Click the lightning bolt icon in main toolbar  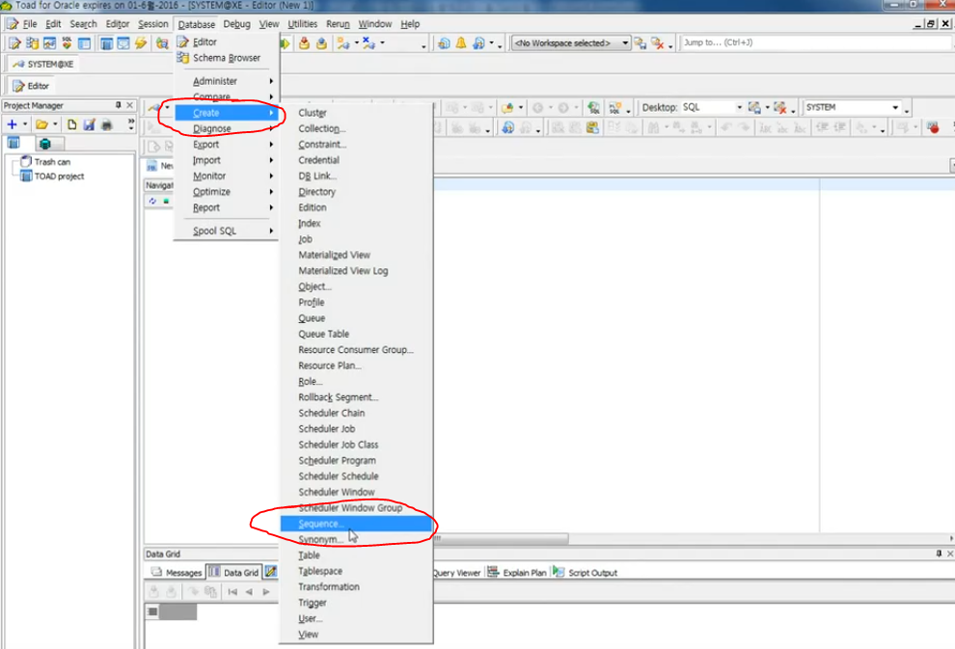[141, 43]
